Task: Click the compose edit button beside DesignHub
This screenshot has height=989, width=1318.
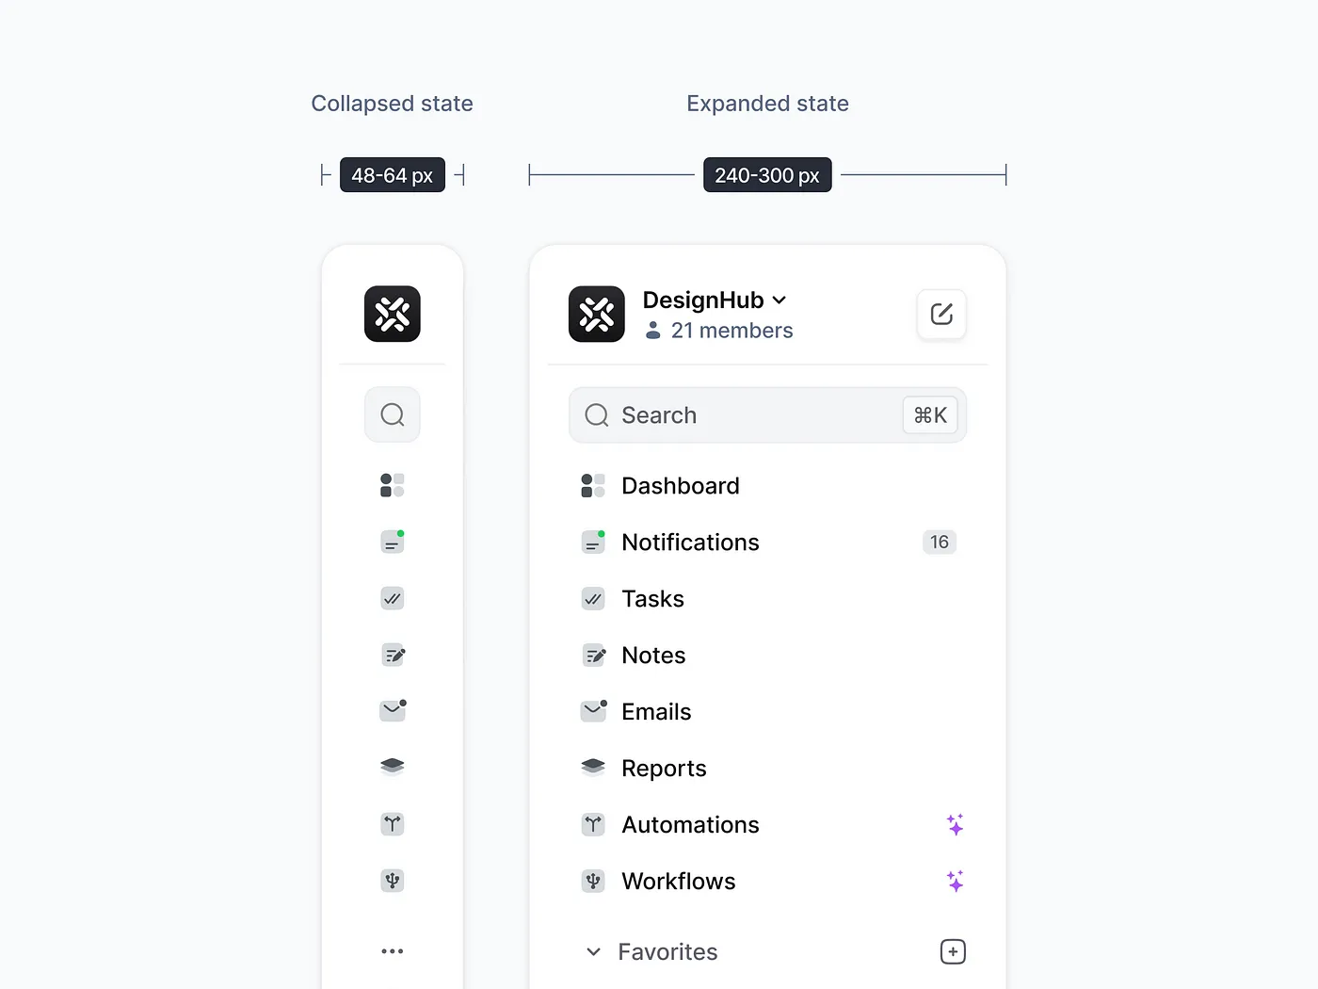Action: pos(941,314)
